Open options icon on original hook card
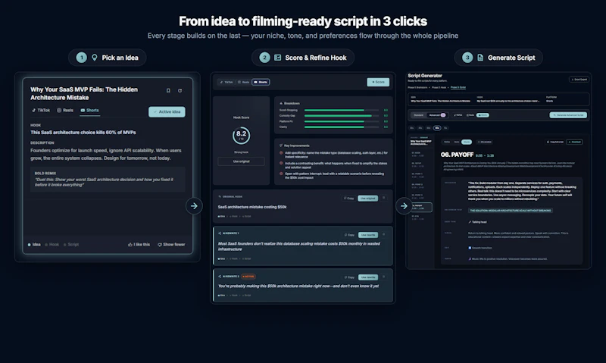The width and height of the screenshot is (606, 363). pos(384,198)
